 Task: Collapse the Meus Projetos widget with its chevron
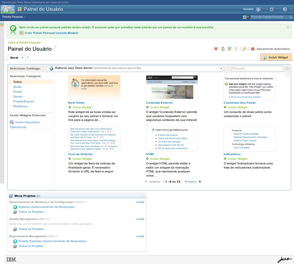[x=139, y=196]
